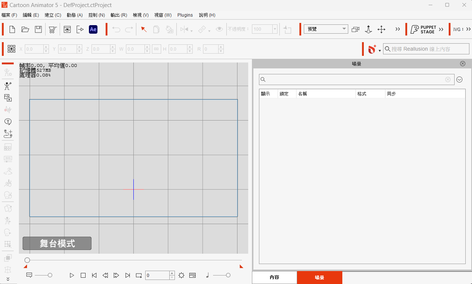Open project with the folder icon
The image size is (472, 284).
25,30
